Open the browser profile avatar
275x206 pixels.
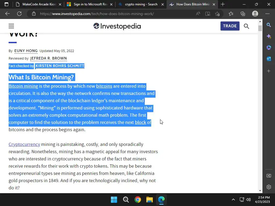255,14
